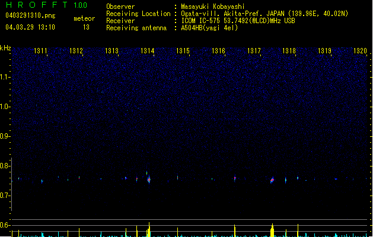Click the kHz axis unit label
The width and height of the screenshot is (373, 237).
pos(5,48)
